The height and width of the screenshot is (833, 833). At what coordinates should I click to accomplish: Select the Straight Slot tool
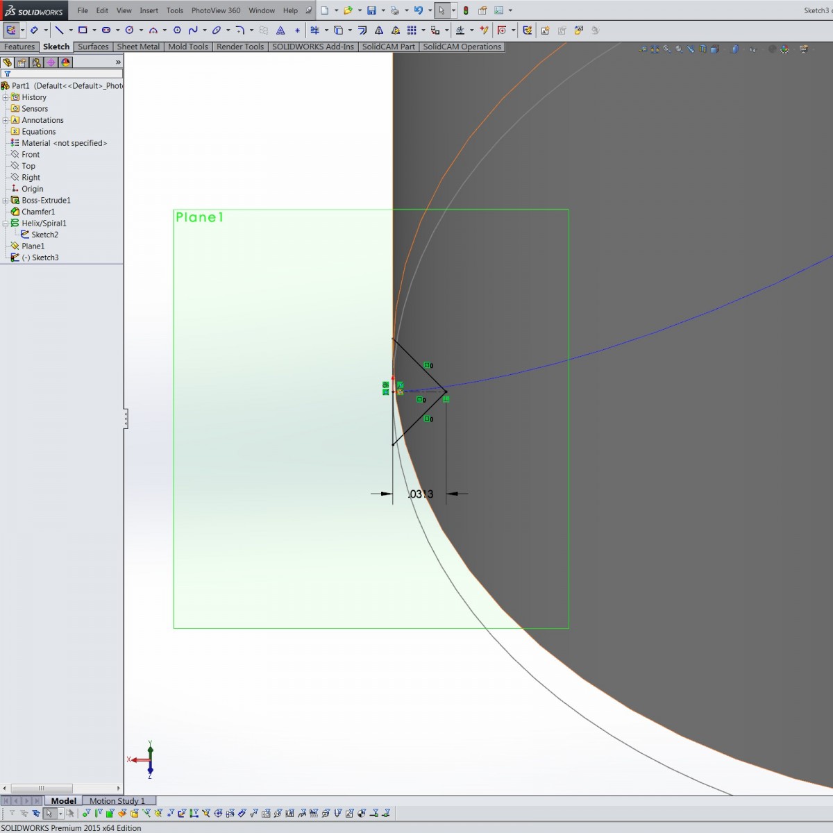(106, 30)
